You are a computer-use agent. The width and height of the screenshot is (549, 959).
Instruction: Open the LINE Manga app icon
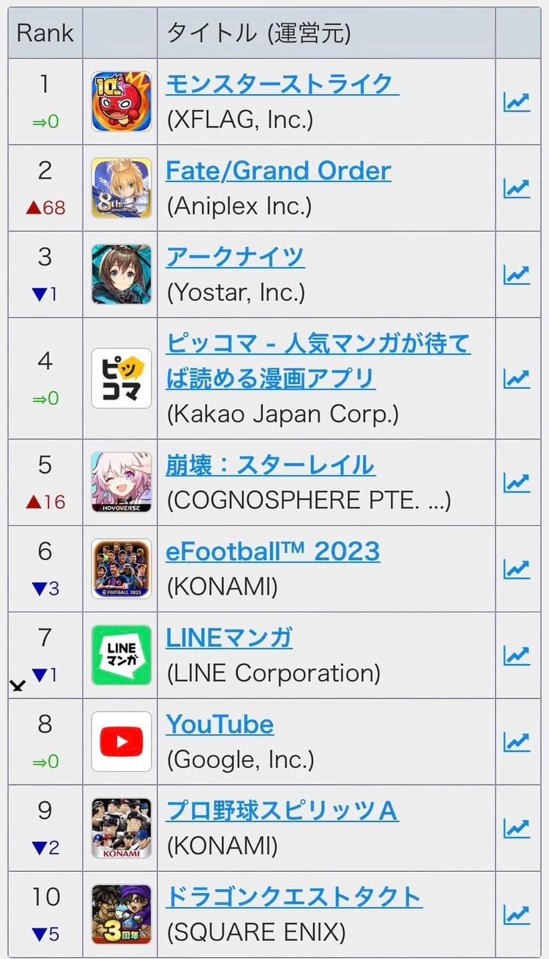click(121, 655)
